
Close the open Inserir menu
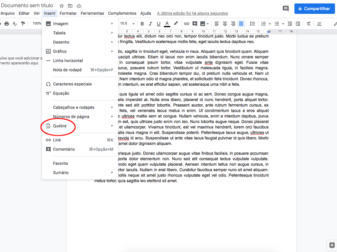pyautogui.click(x=50, y=13)
